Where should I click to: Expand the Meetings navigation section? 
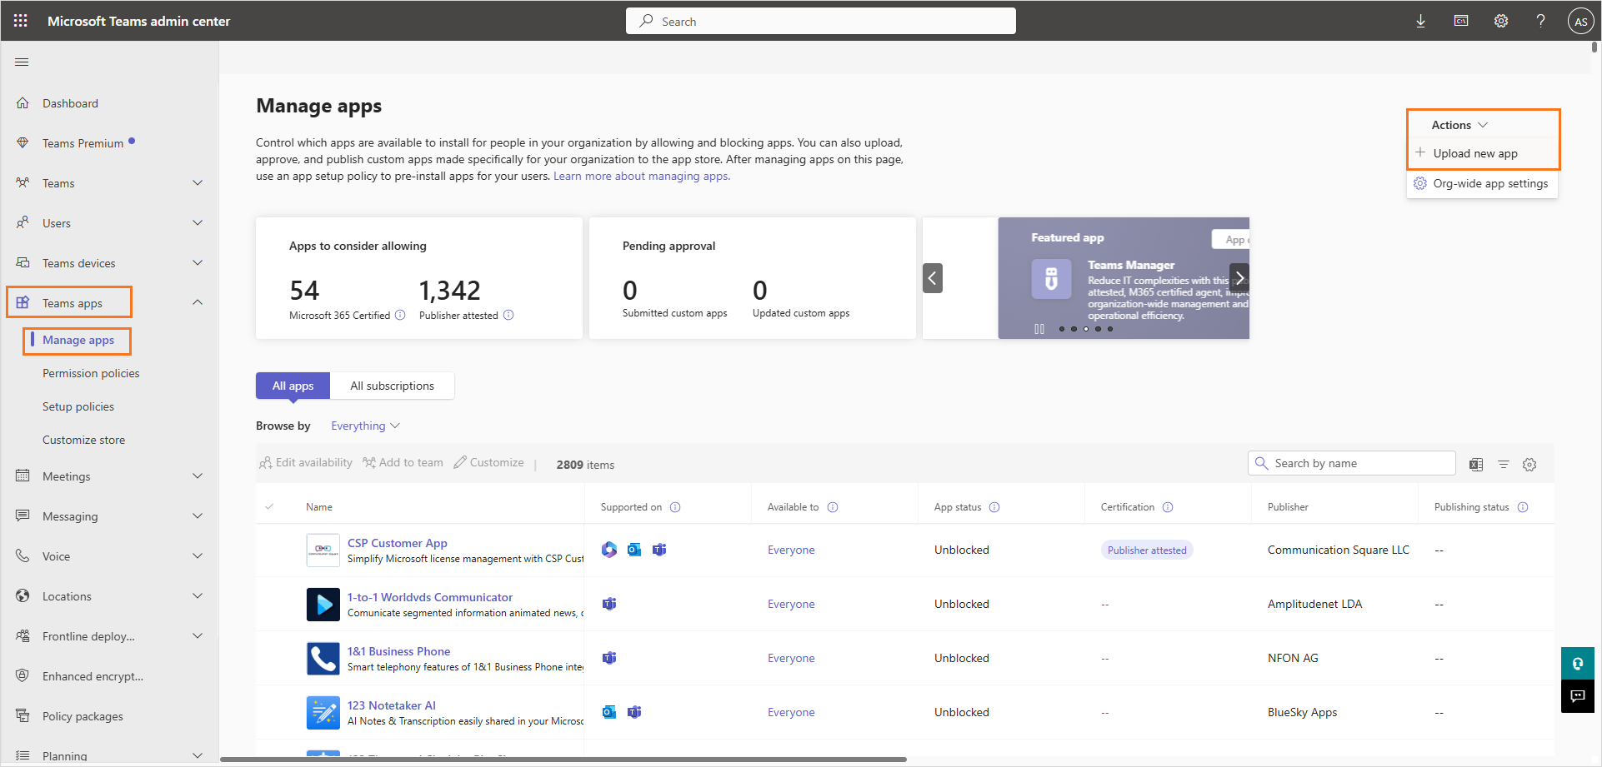click(x=198, y=476)
